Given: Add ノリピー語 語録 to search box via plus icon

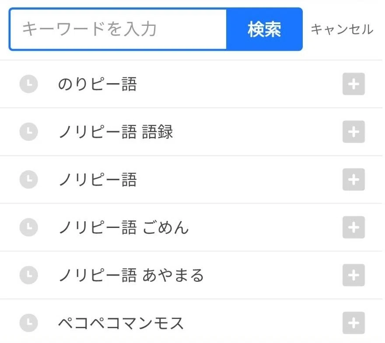Looking at the screenshot, I should pyautogui.click(x=353, y=132).
